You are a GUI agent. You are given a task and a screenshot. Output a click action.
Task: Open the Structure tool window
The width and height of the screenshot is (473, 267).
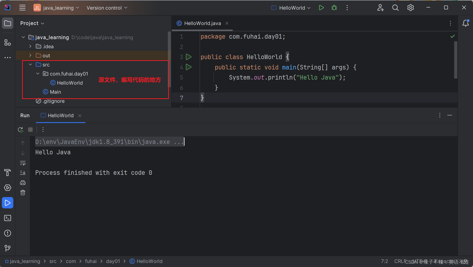[8, 42]
